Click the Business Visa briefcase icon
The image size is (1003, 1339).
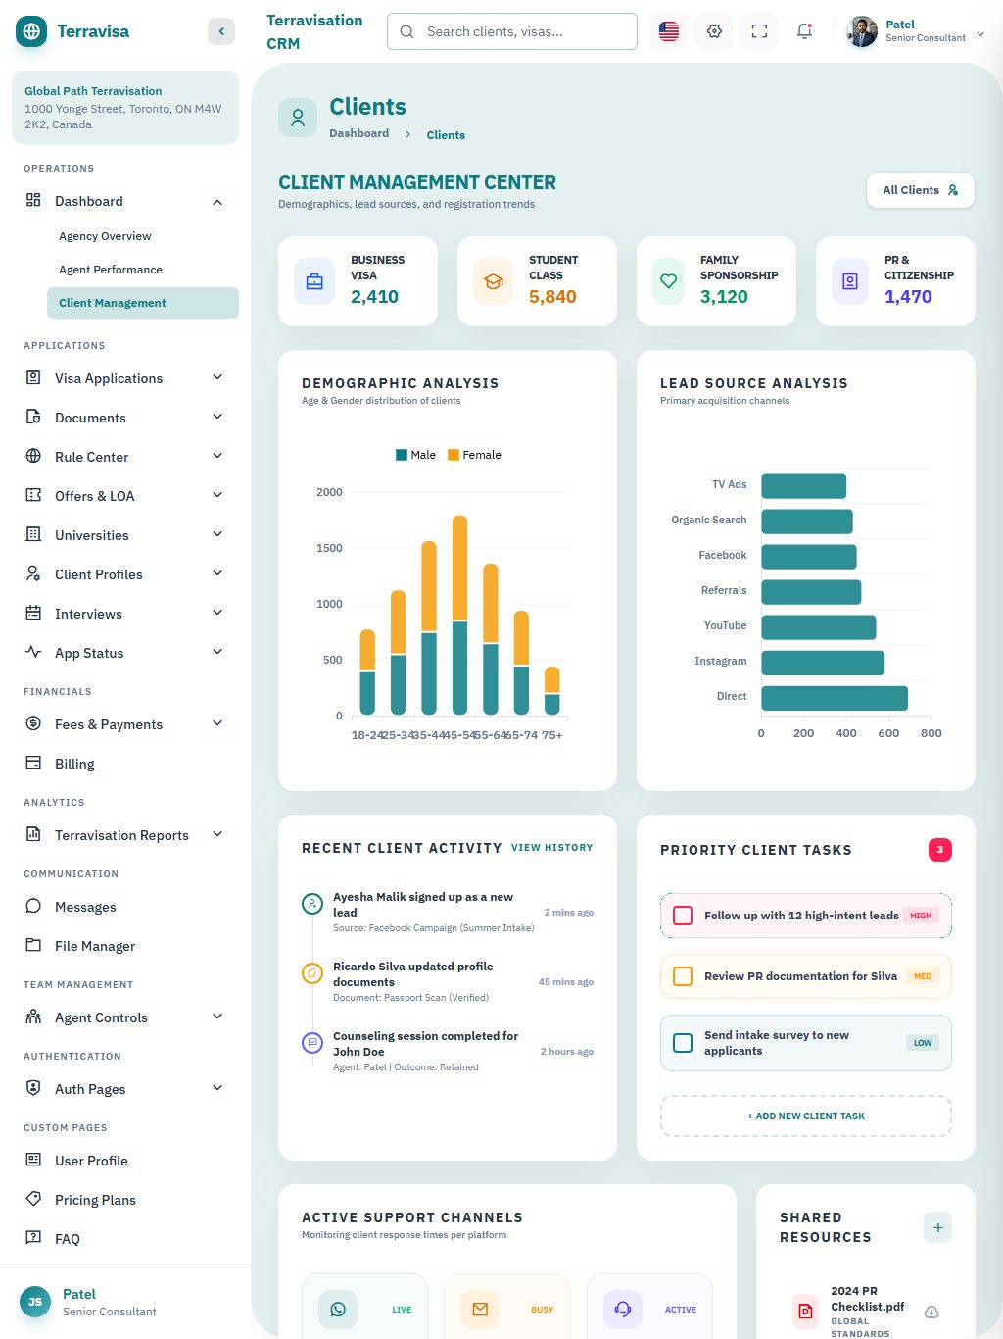pos(314,281)
